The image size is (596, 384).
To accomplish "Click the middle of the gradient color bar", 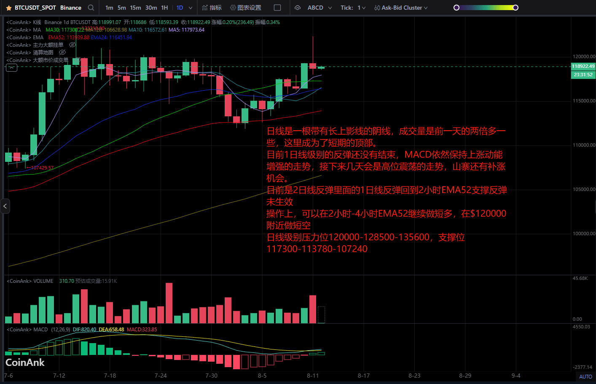I will pos(486,8).
